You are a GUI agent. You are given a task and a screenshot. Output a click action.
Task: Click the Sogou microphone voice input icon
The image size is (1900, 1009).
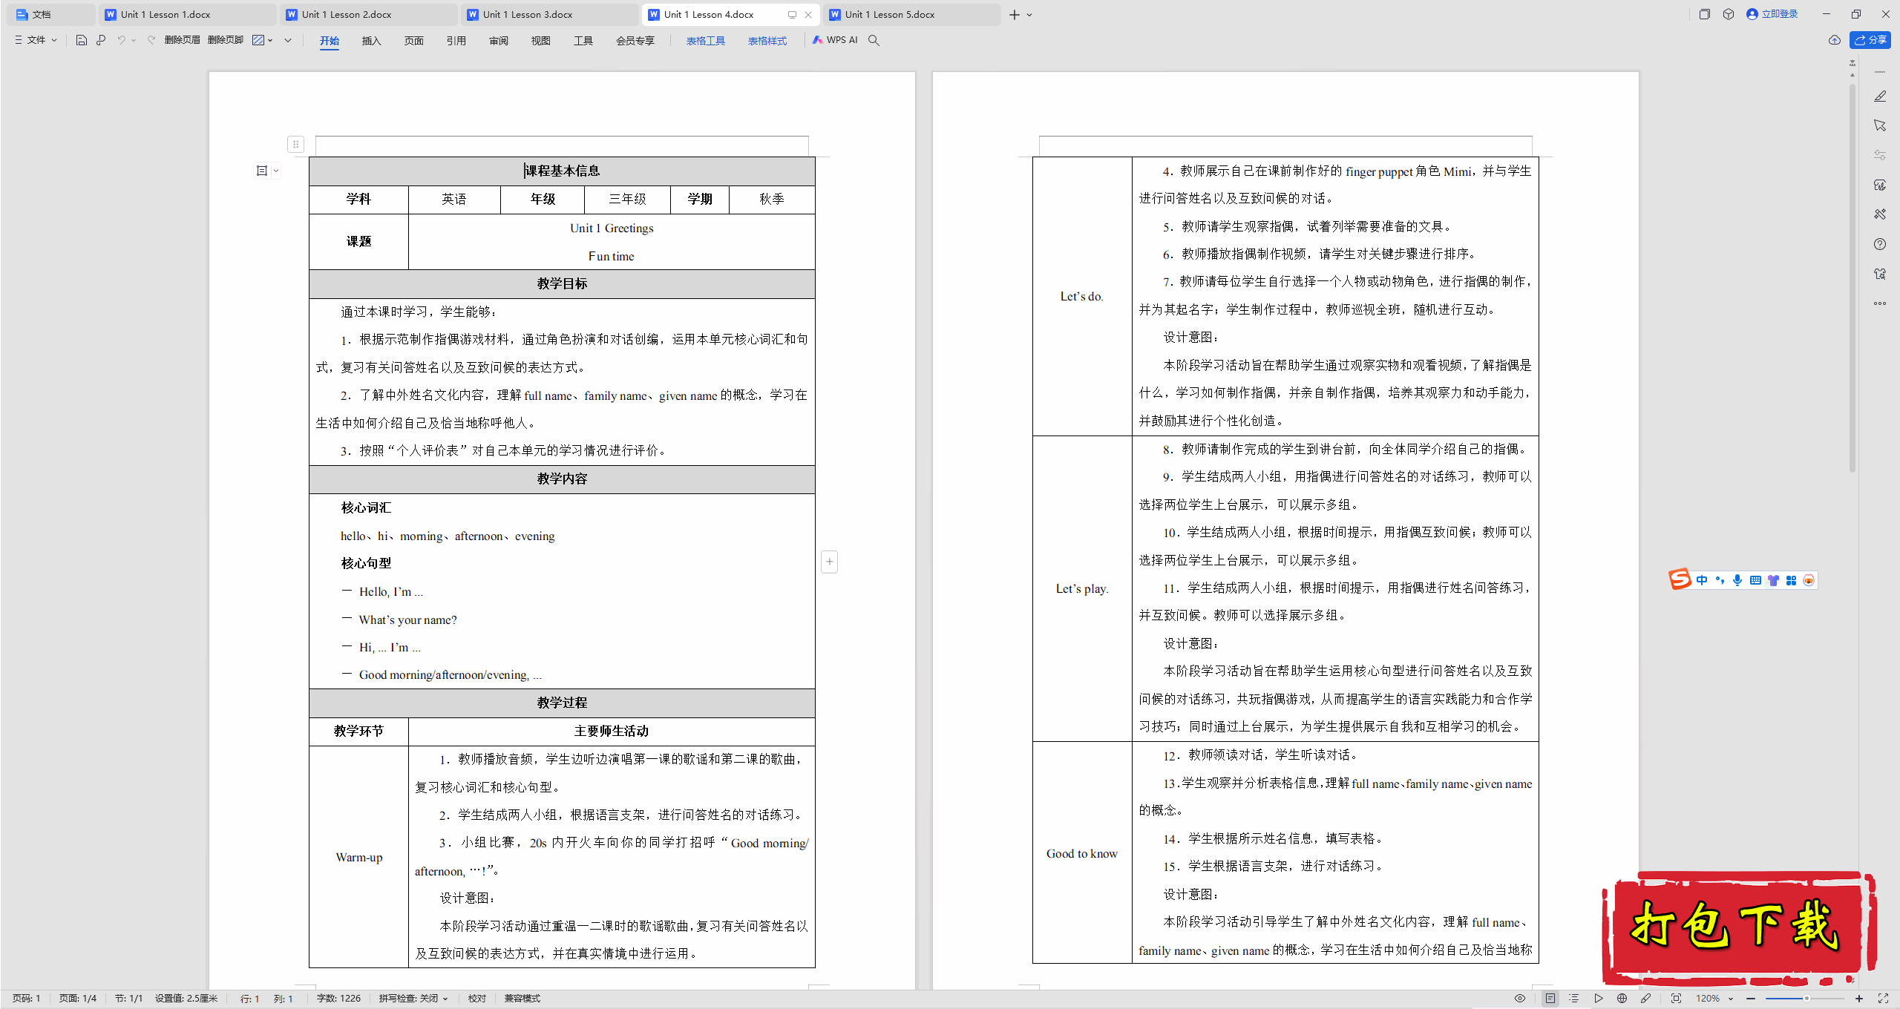pos(1737,580)
